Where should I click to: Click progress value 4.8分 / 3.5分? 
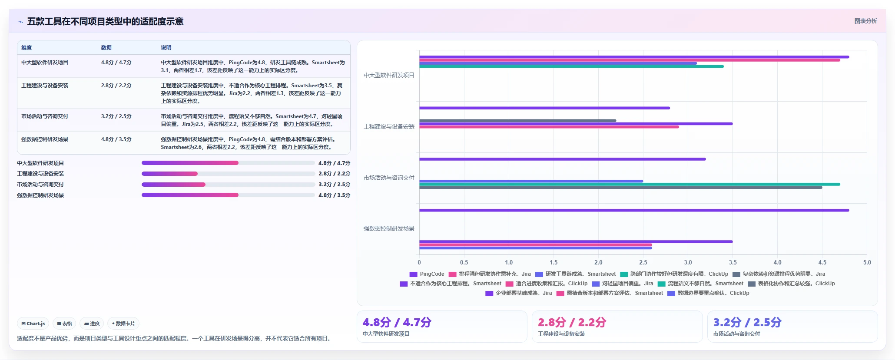pyautogui.click(x=334, y=195)
